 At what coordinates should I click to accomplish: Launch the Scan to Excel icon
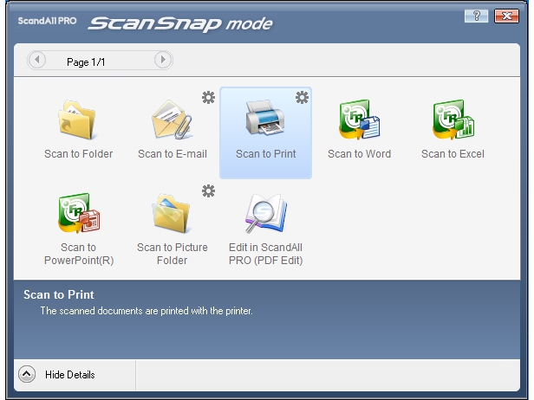coord(453,119)
